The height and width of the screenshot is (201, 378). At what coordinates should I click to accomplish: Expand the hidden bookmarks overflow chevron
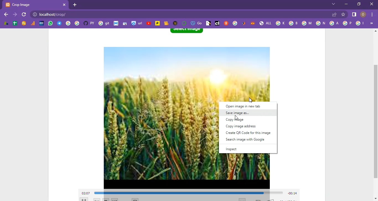click(372, 23)
